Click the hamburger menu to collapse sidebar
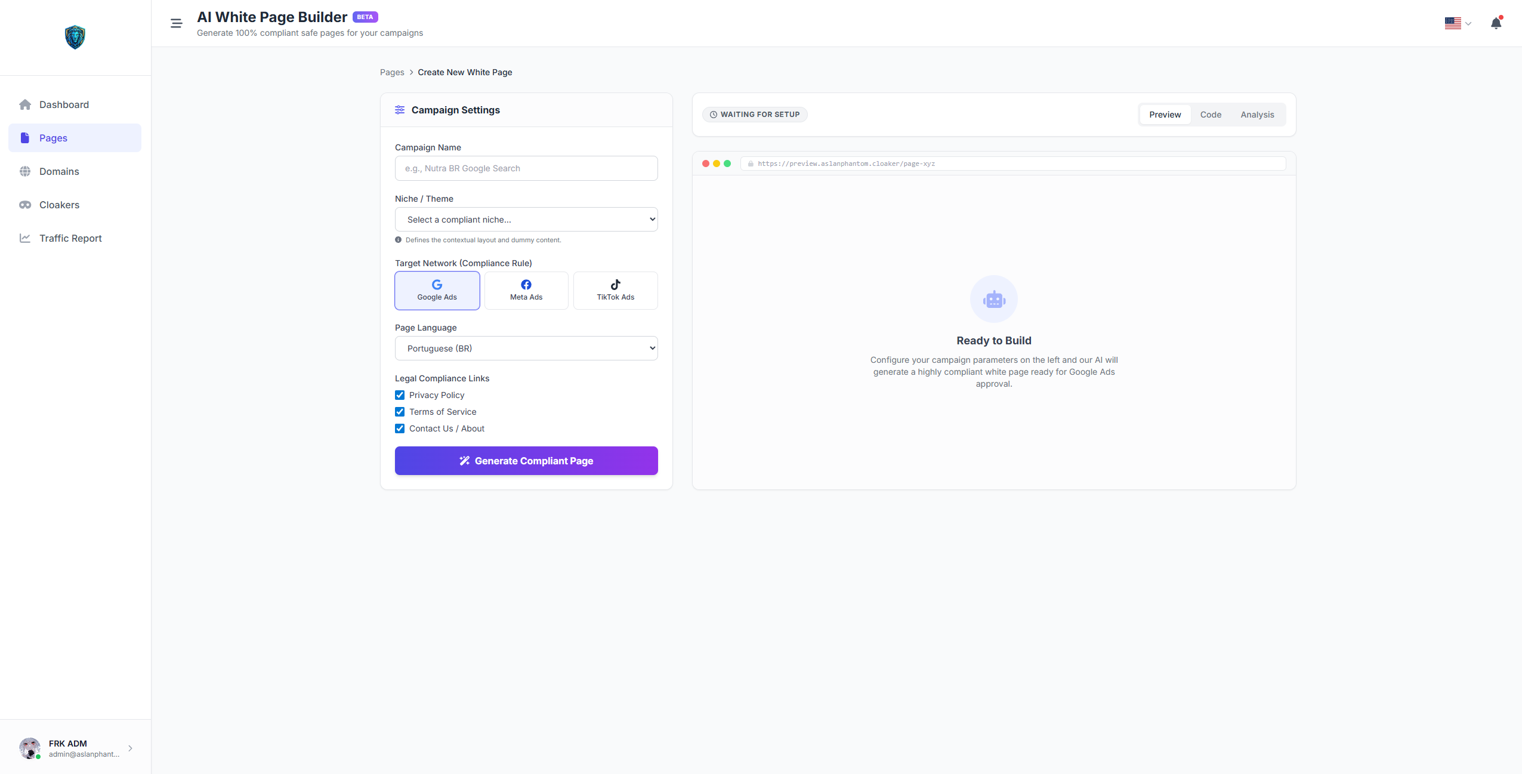1522x774 pixels. pyautogui.click(x=175, y=23)
